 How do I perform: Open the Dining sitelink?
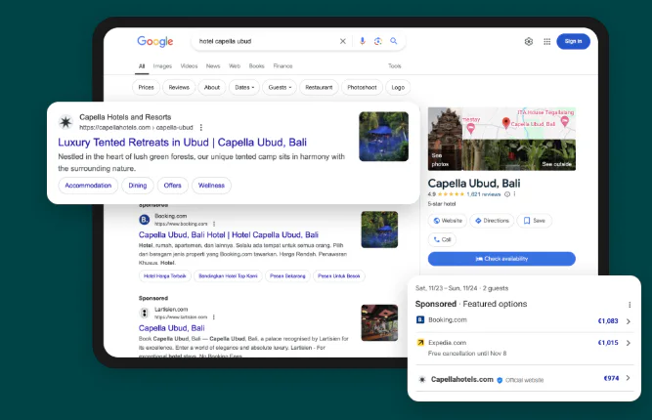pos(138,186)
